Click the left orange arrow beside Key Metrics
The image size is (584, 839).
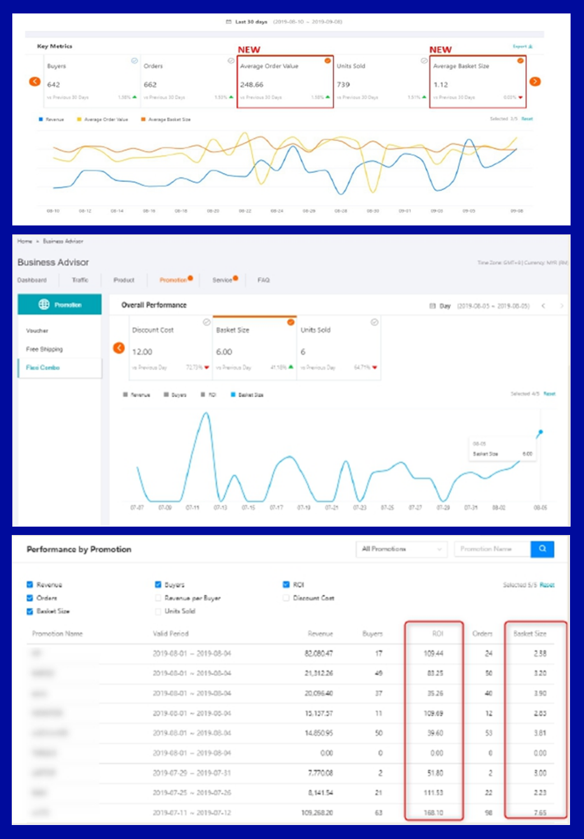pyautogui.click(x=35, y=81)
